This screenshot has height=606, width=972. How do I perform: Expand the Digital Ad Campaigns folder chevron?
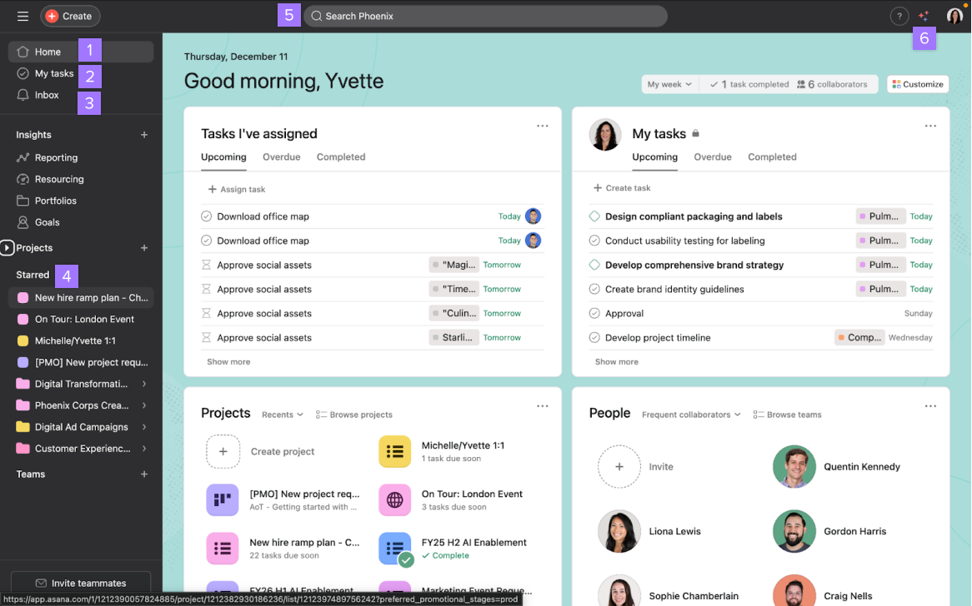tap(144, 427)
